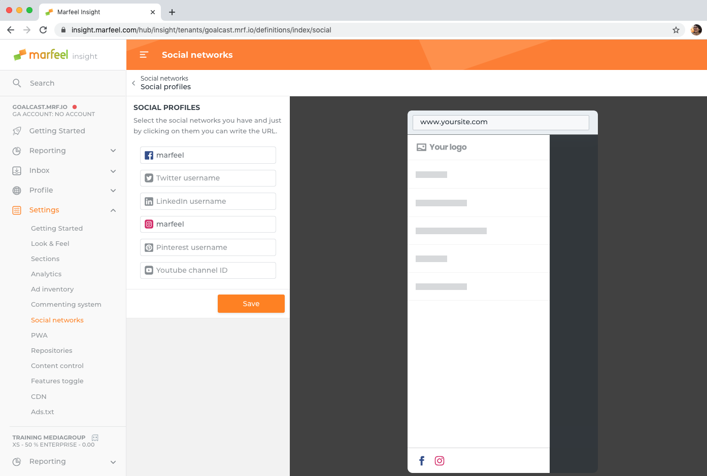Click the icon beside Training Mediagroup
The height and width of the screenshot is (476, 707).
pyautogui.click(x=95, y=437)
